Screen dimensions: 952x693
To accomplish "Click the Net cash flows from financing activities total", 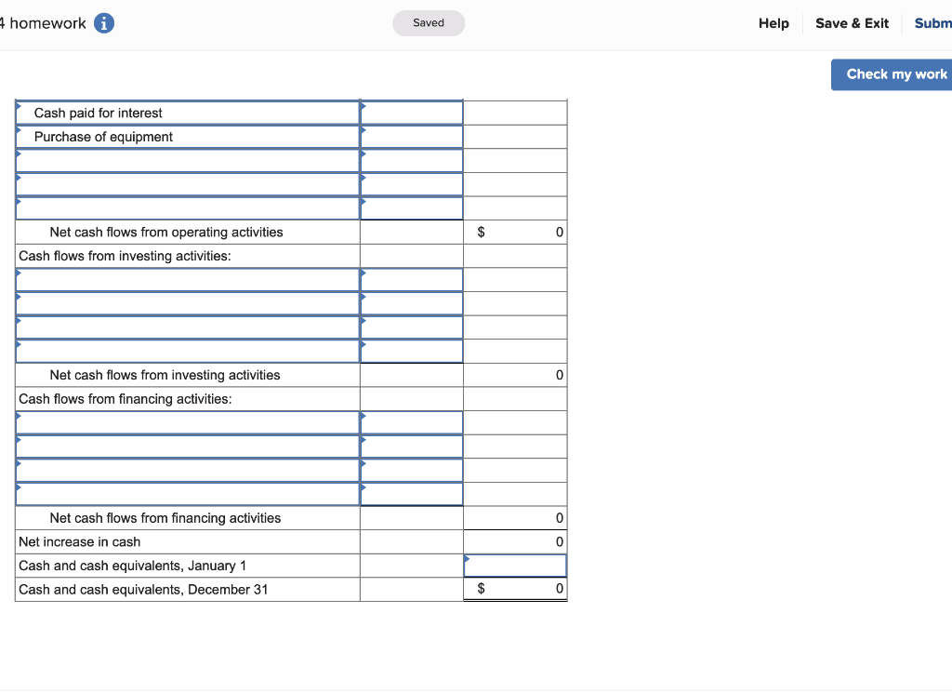I will tap(515, 518).
